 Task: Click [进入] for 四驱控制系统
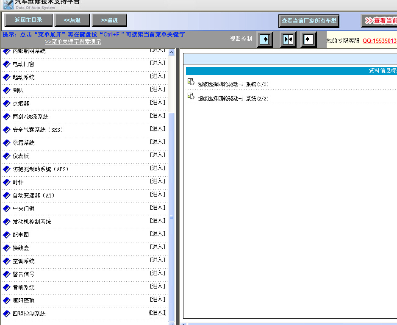point(158,313)
